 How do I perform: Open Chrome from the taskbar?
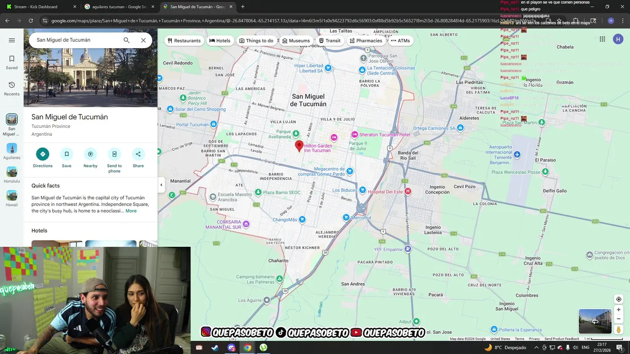pos(247,348)
